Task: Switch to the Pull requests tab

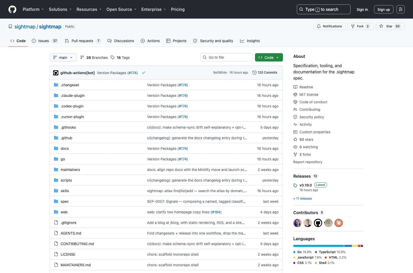Action: tap(83, 41)
